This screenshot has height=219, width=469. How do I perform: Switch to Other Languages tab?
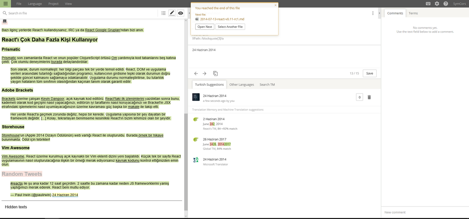(x=241, y=85)
